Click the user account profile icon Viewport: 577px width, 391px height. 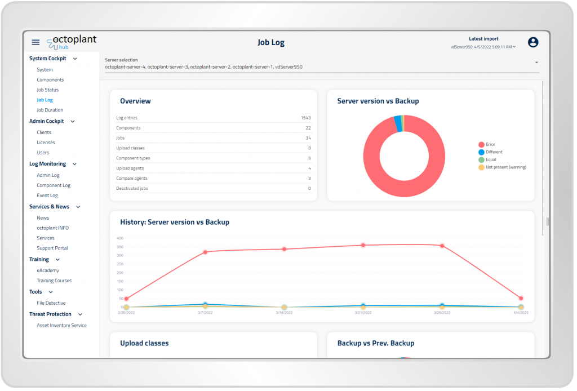(532, 42)
